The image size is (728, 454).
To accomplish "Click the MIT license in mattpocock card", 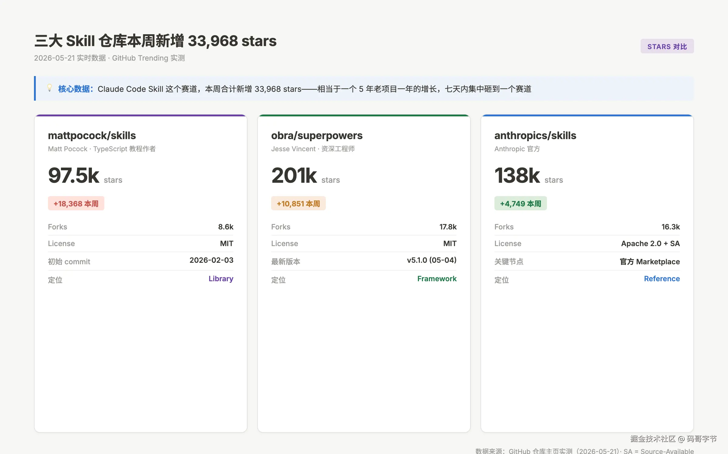I will (227, 243).
